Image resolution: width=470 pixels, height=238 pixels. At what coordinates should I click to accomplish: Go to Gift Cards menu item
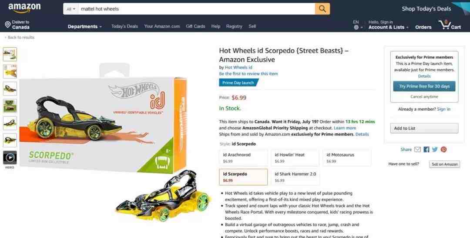click(195, 27)
